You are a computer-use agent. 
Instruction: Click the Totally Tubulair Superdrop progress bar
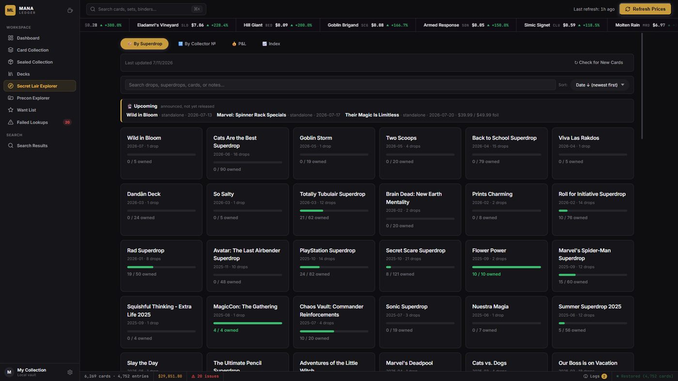334,211
